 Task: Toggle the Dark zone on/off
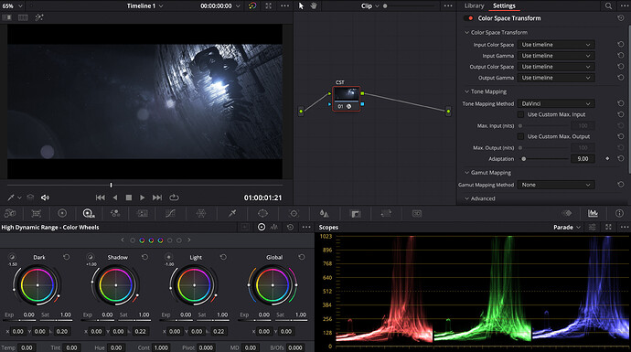tap(12, 257)
